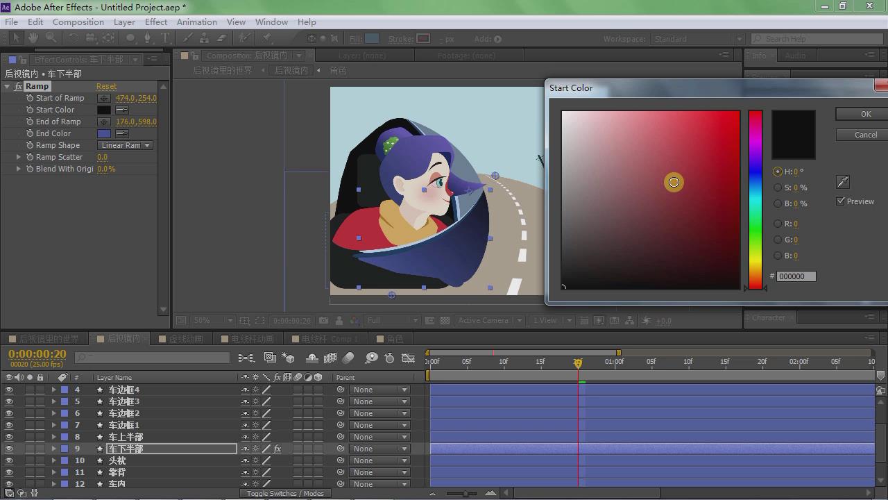Screen dimensions: 888x500
Task: Toggle Ramp fx effect on/off
Action: [18, 87]
